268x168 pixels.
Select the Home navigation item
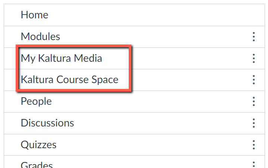point(34,15)
